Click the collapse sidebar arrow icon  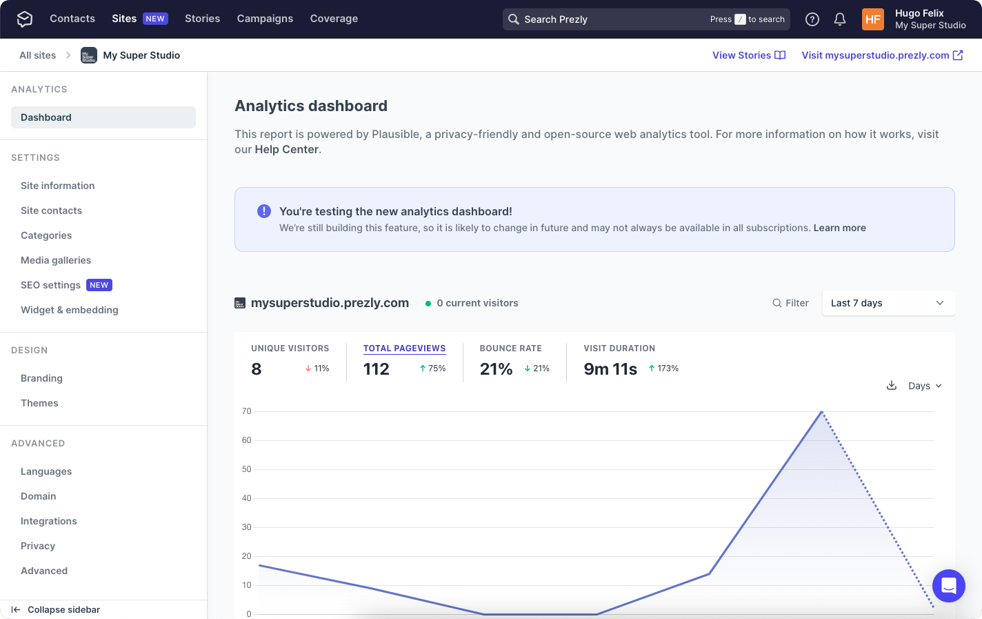click(x=16, y=609)
